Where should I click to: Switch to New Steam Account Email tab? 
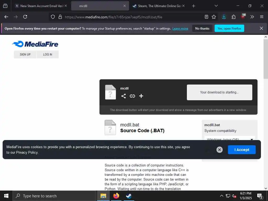[41, 6]
